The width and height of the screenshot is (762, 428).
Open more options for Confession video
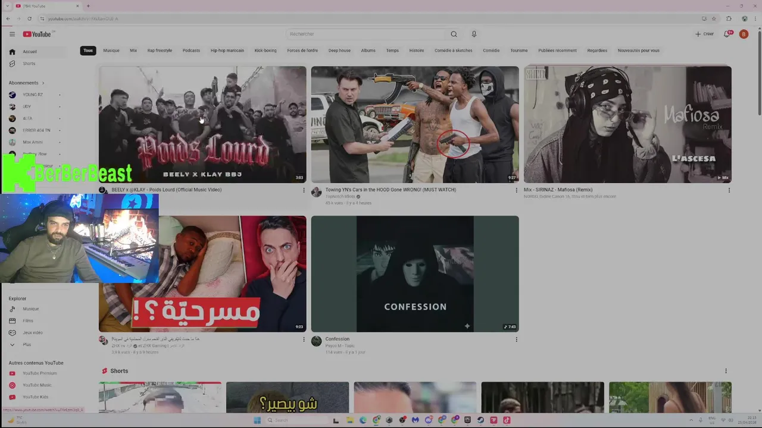[516, 339]
